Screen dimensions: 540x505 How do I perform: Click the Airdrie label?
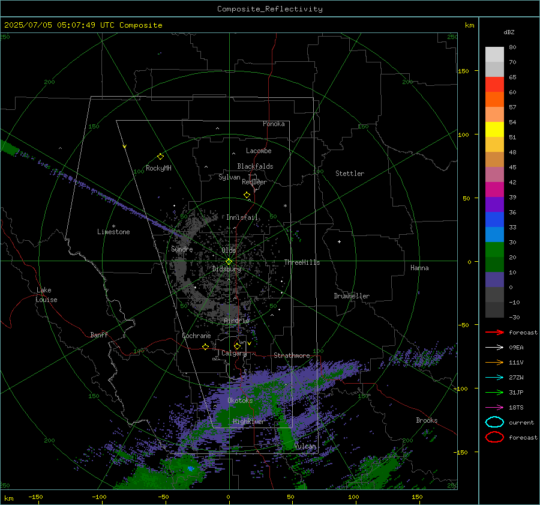[x=236, y=321]
